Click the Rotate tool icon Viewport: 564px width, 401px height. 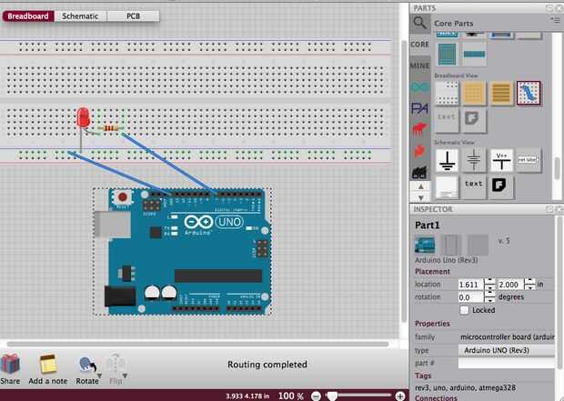point(86,365)
